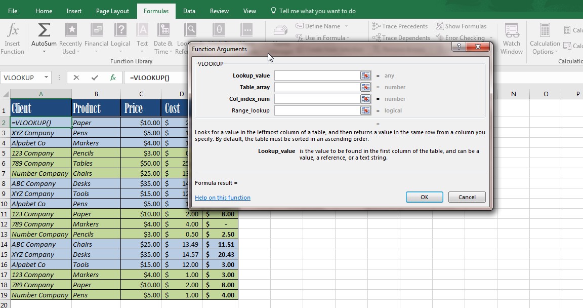Image resolution: width=583 pixels, height=308 pixels.
Task: Select row 19 header
Action: click(x=4, y=295)
